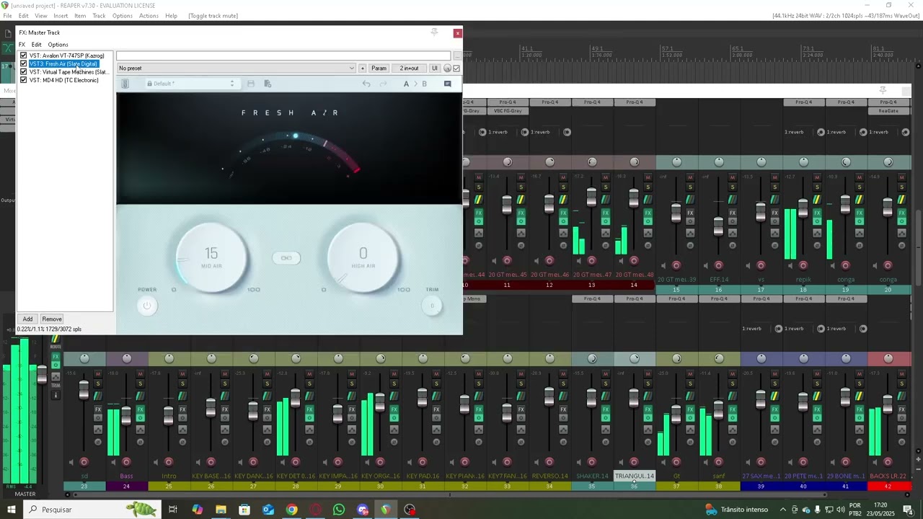Open the FX menu in FX window
The image size is (923, 519).
click(22, 45)
